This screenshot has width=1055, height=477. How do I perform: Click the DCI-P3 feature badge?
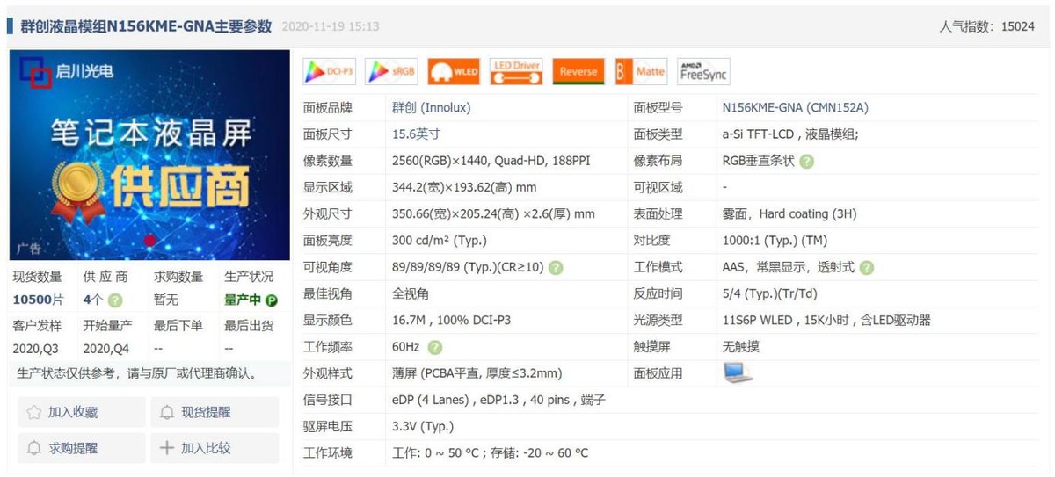point(329,72)
